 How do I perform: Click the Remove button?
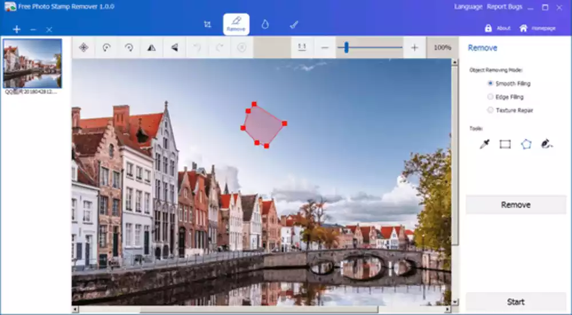pos(516,205)
